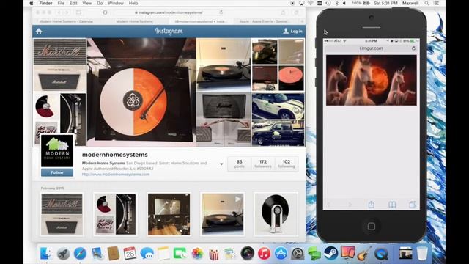Image resolution: width=469 pixels, height=264 pixels.
Task: Open the Go menu
Action: pos(100,3)
